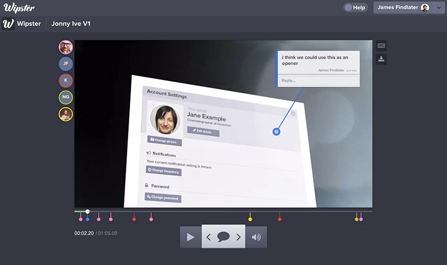Jump to the blue timeline comment marker
Viewport: 447px width, 265px height.
(x=88, y=219)
